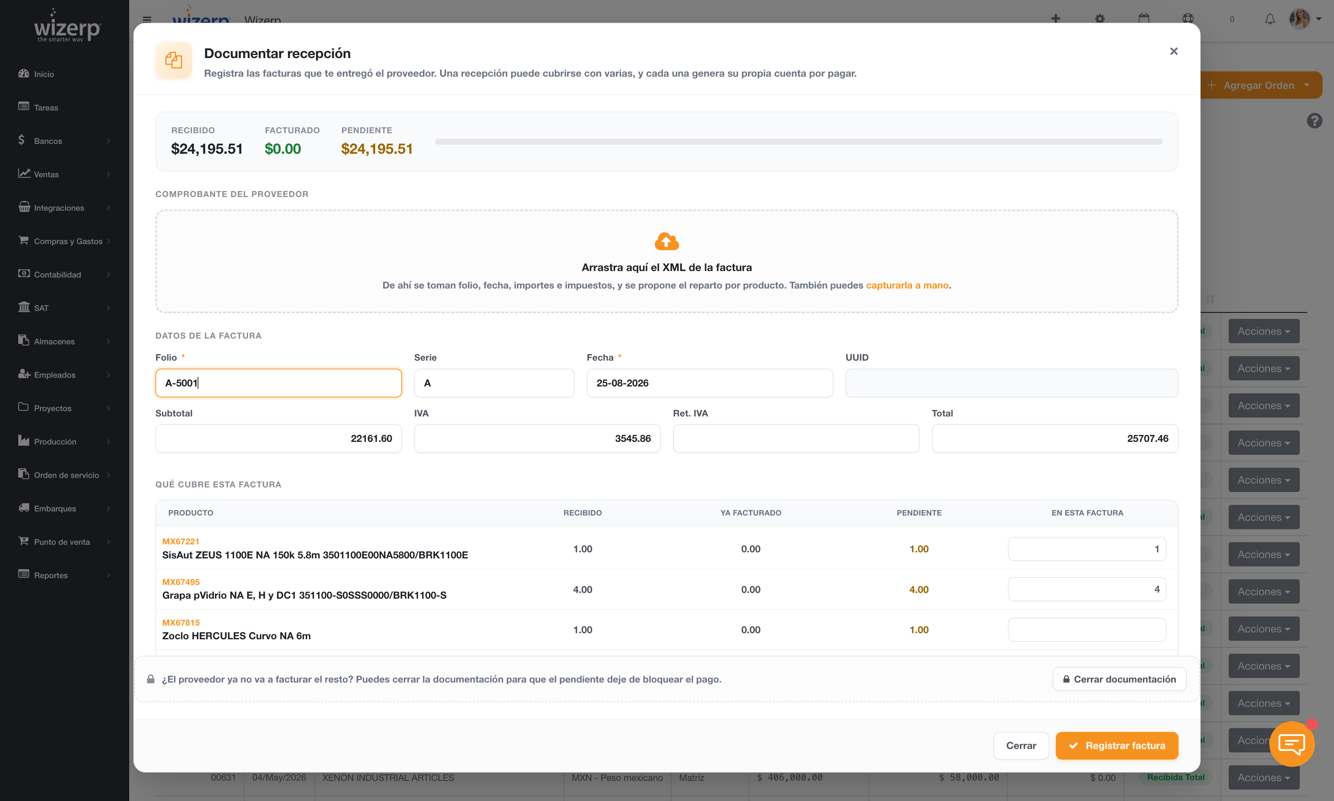Expand the Bancos submenu chevron
The image size is (1334, 801).
109,141
